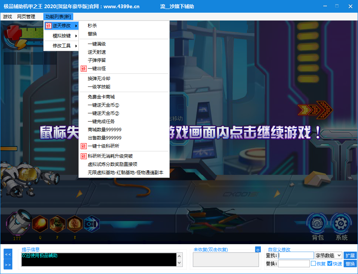Close the 极品辅助 window
The image size is (358, 274).
(x=351, y=6)
